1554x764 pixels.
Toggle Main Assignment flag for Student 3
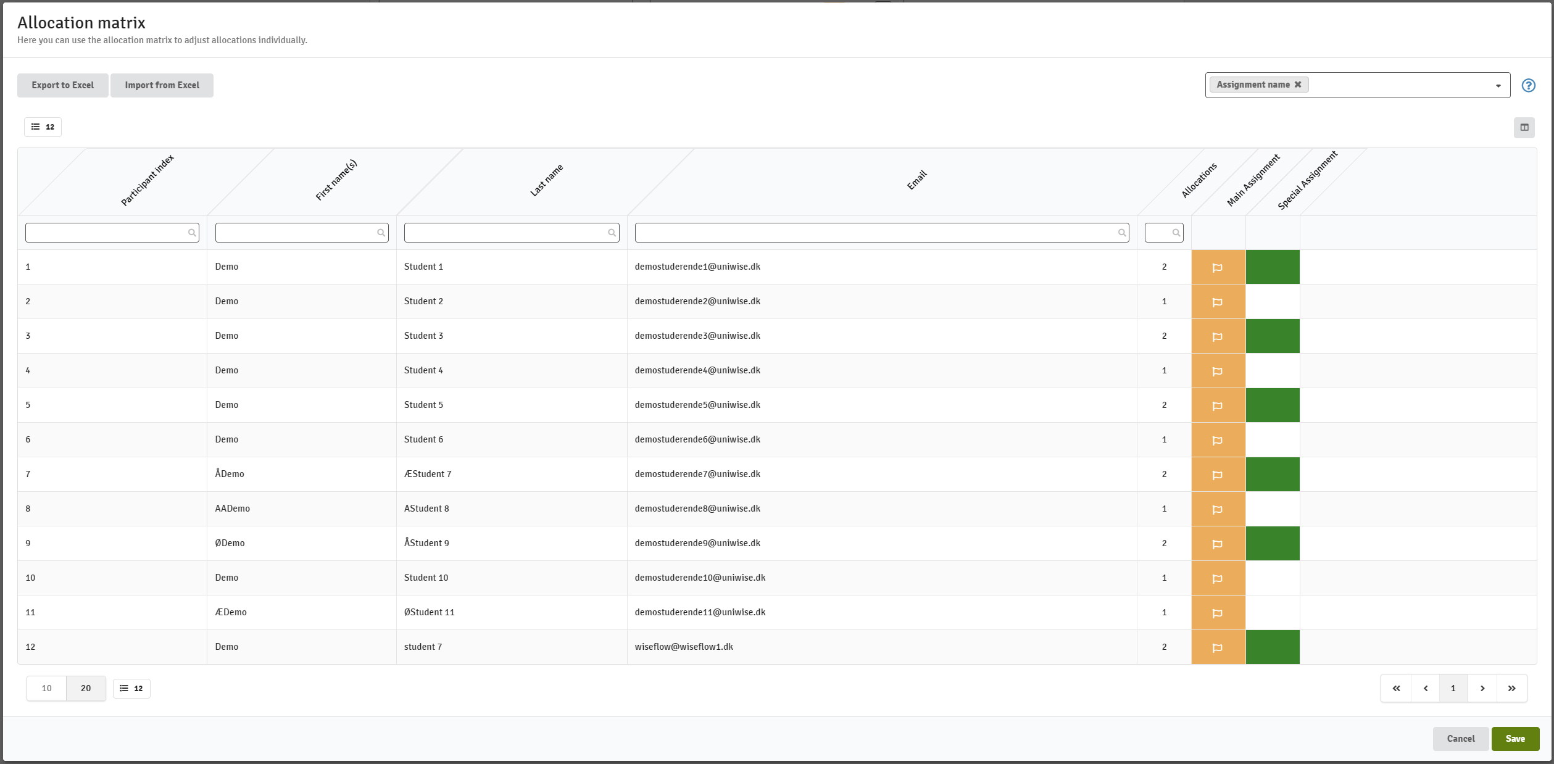pos(1218,336)
